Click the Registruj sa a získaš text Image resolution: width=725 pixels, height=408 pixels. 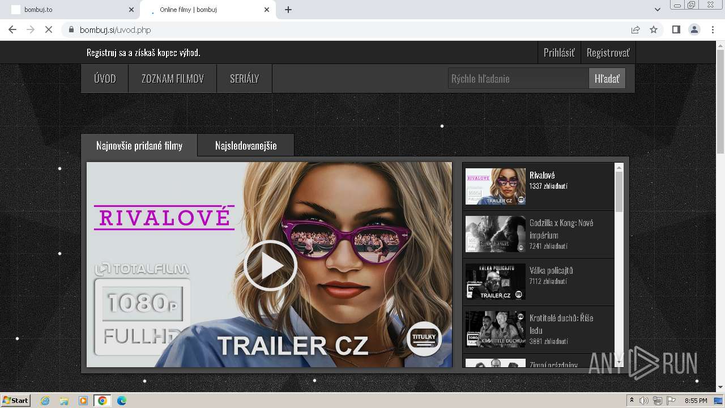[x=143, y=53]
